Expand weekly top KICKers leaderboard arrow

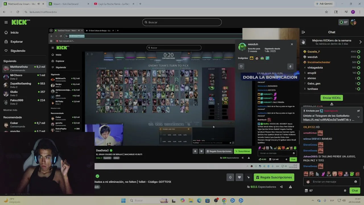click(360, 42)
